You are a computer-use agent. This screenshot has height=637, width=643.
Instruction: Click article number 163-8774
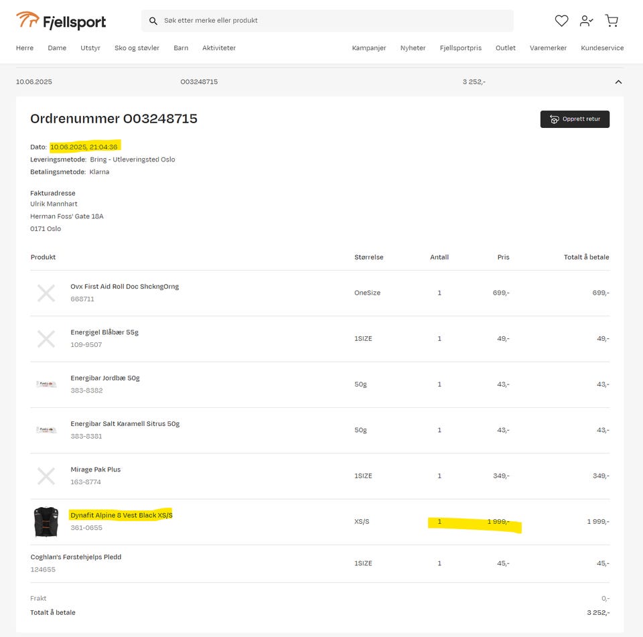click(x=86, y=482)
